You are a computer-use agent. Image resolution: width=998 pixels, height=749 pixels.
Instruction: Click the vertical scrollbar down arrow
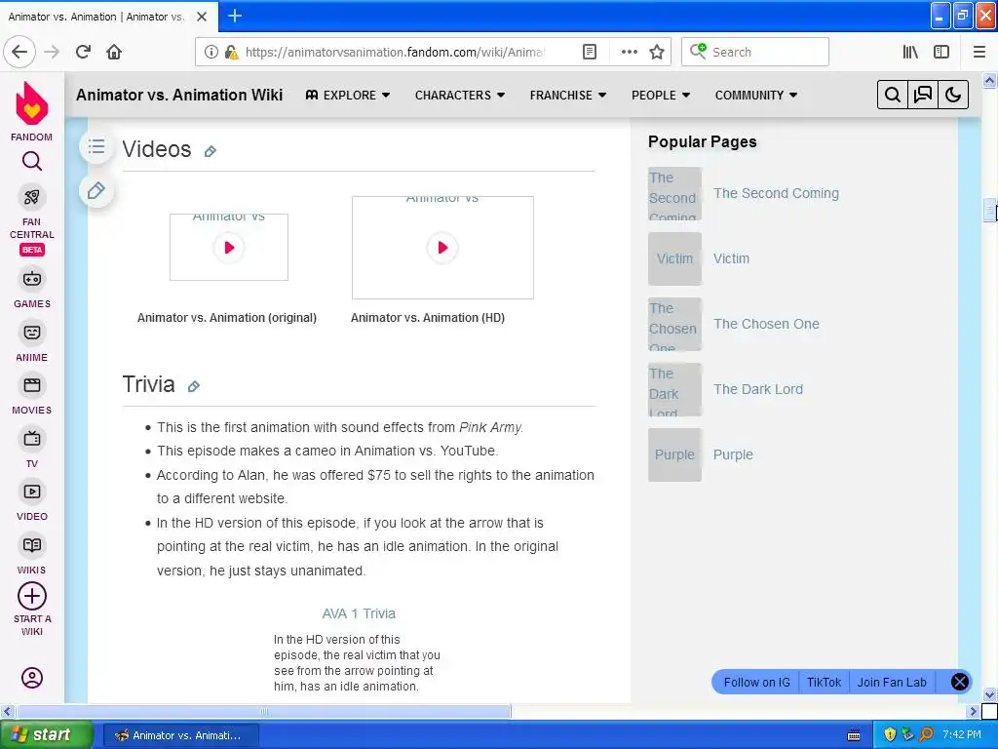pos(990,694)
